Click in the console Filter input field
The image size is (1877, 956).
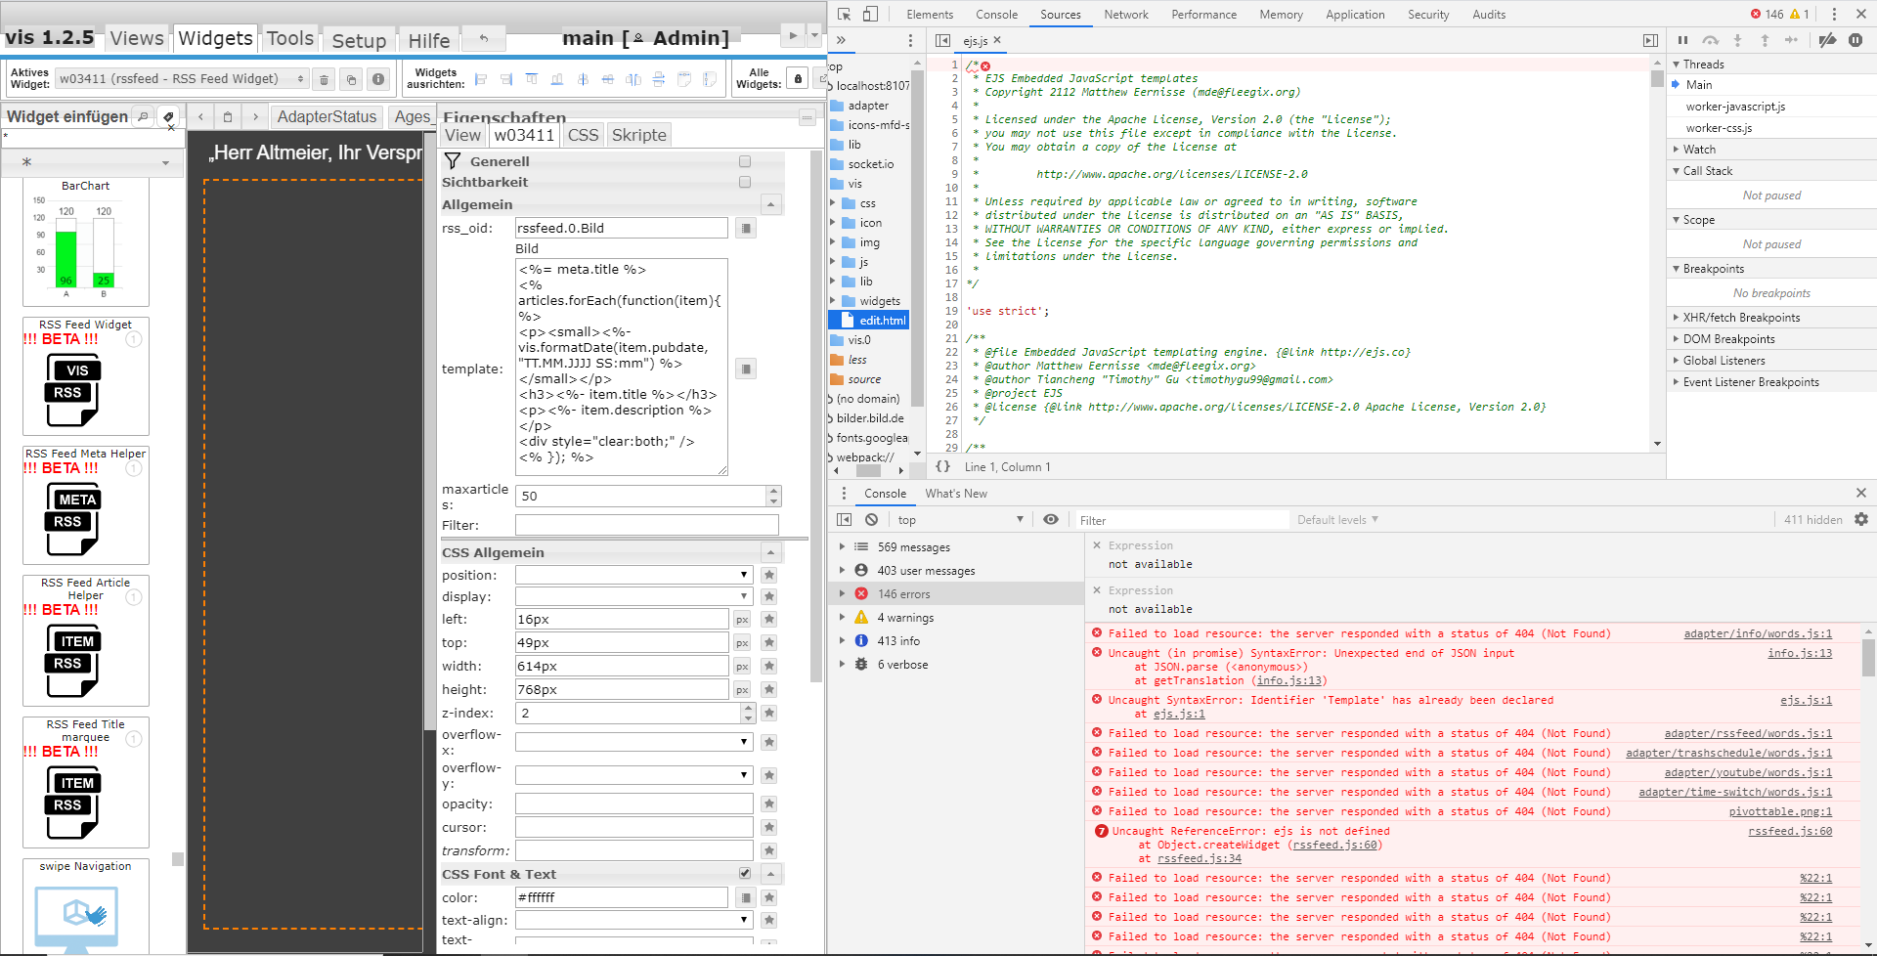pyautogui.click(x=1181, y=520)
